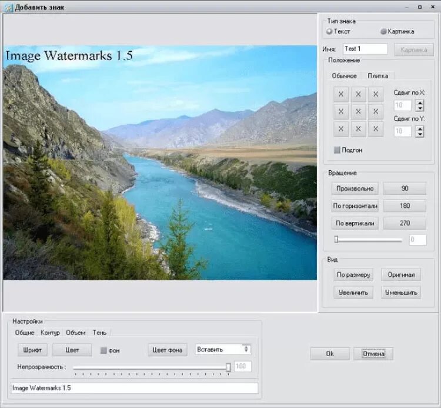This screenshot has width=441, height=408.
Task: Click the Сдвиг по Y value field
Action: 402,131
